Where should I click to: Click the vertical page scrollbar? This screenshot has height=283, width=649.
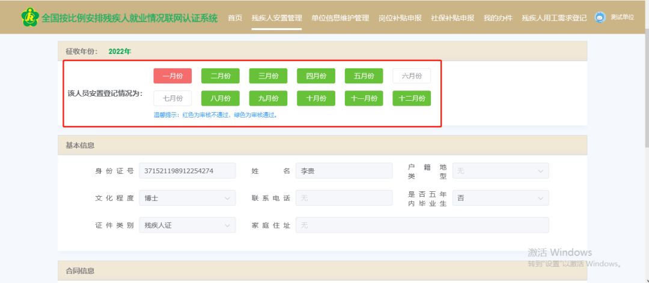click(645, 90)
